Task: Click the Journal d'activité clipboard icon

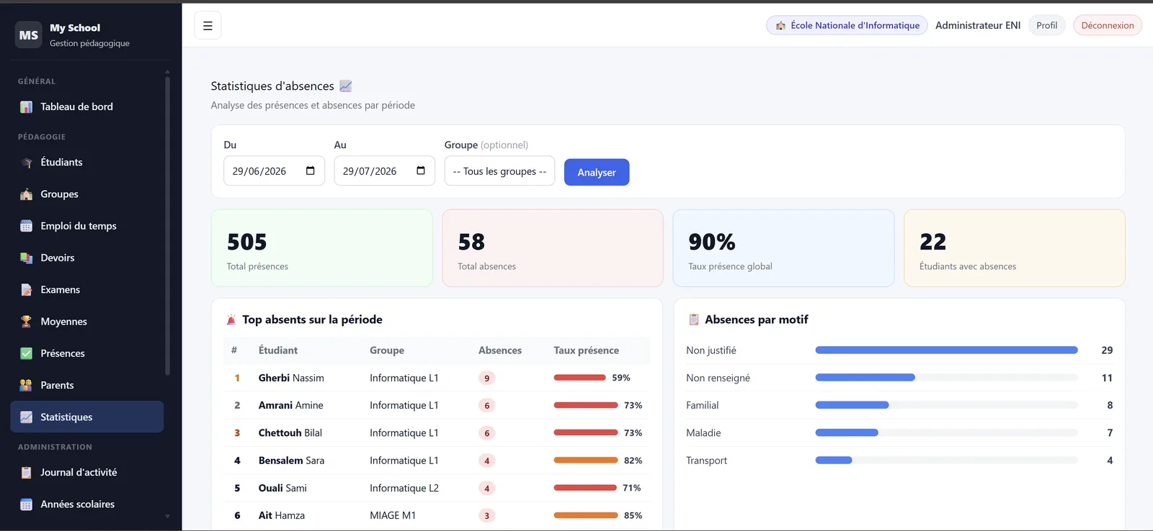Action: coord(27,473)
